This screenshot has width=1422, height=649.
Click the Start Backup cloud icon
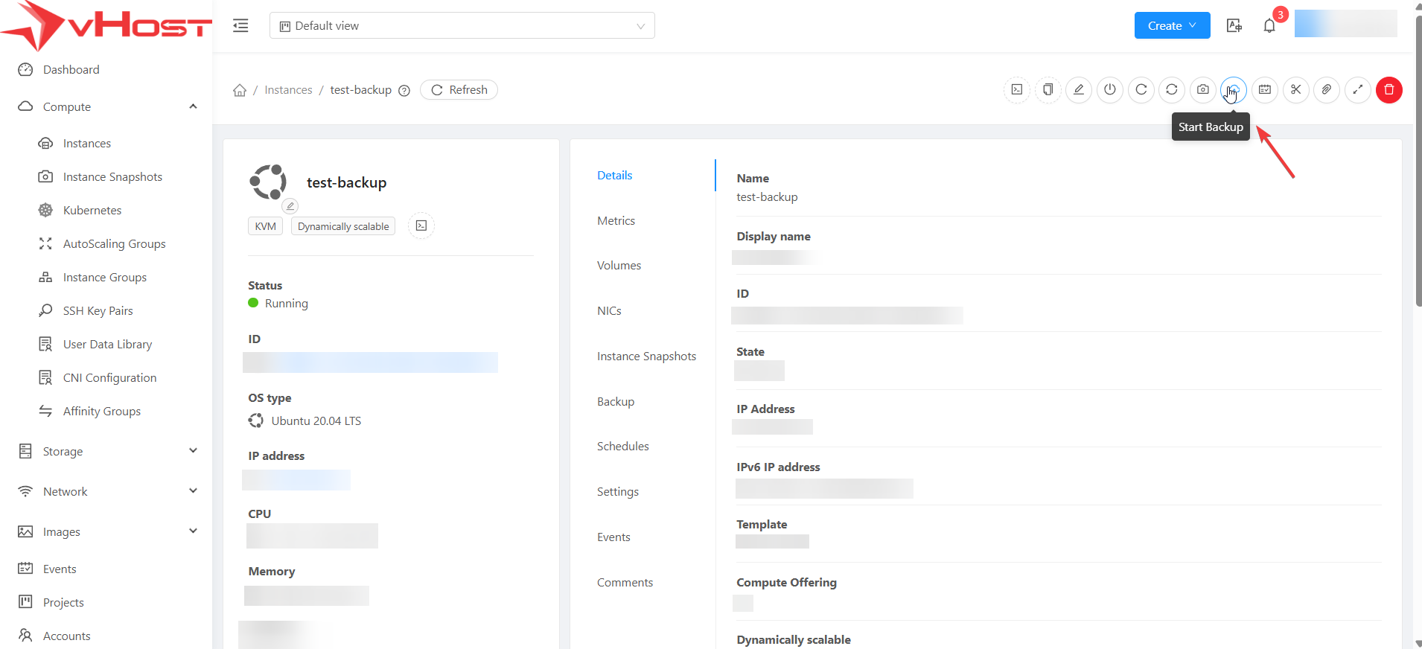[x=1234, y=90]
